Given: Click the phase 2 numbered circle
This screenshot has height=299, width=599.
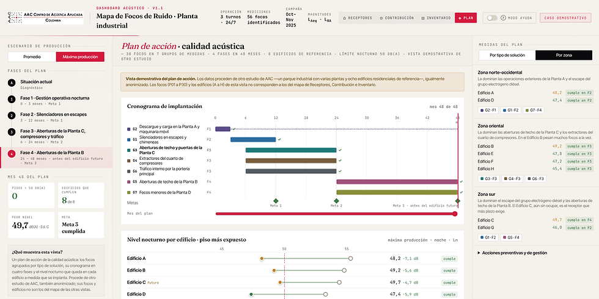Looking at the screenshot, I should pos(12,115).
